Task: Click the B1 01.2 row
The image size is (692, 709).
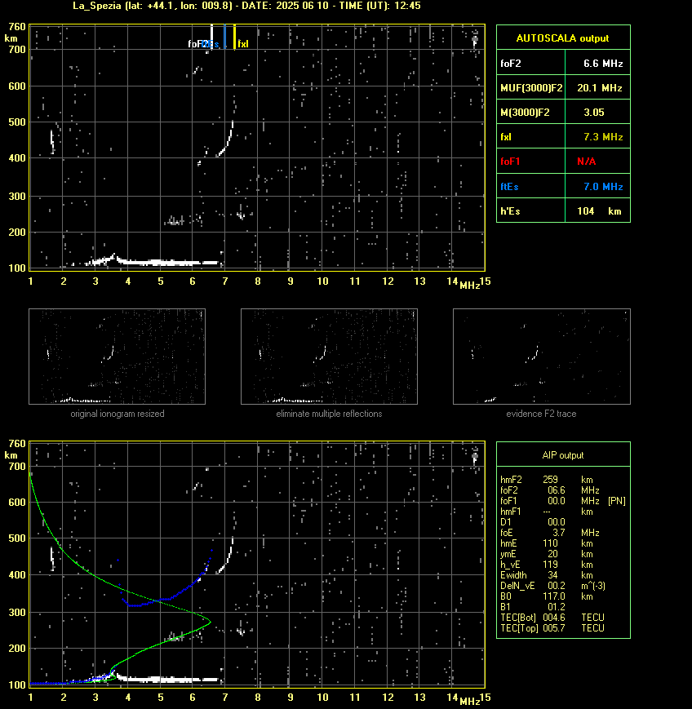Action: [533, 607]
